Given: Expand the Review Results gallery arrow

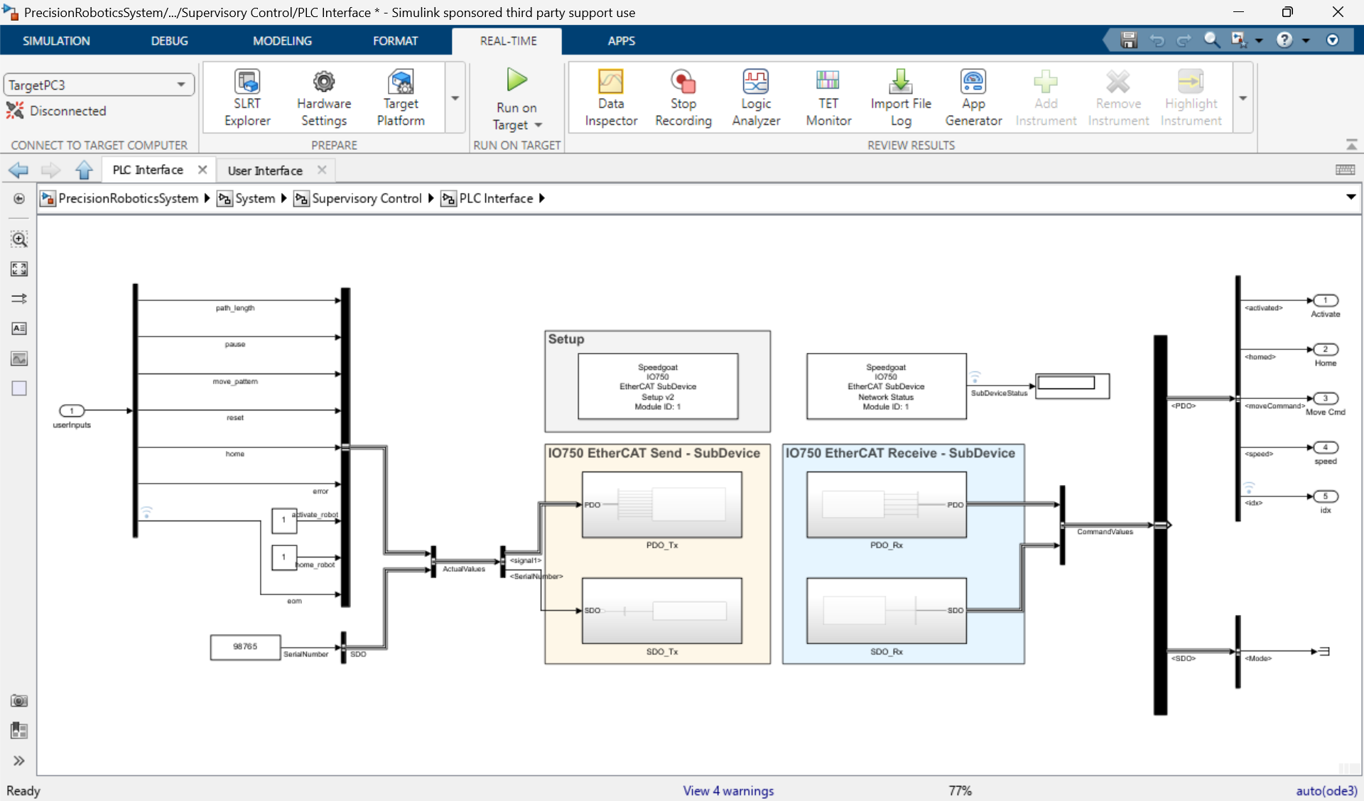Looking at the screenshot, I should coord(1243,98).
